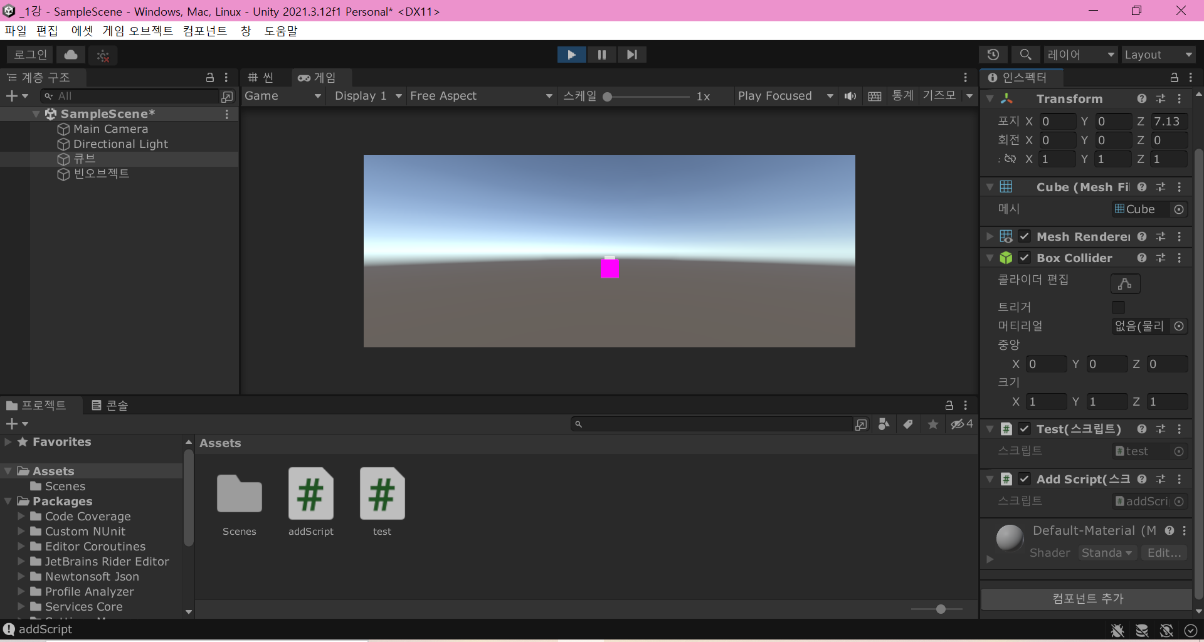1204x642 pixels.
Task: Click the 컴포넌트 추가 button
Action: click(1087, 599)
